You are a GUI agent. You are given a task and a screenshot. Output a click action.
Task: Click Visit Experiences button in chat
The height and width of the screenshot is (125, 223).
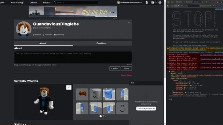click(146, 108)
